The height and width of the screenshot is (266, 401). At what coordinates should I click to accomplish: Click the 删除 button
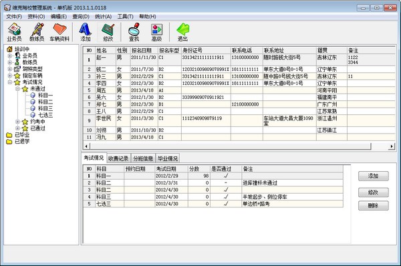(x=373, y=205)
